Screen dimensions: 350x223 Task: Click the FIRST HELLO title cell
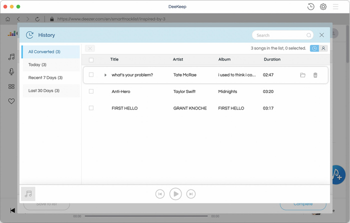pyautogui.click(x=124, y=108)
